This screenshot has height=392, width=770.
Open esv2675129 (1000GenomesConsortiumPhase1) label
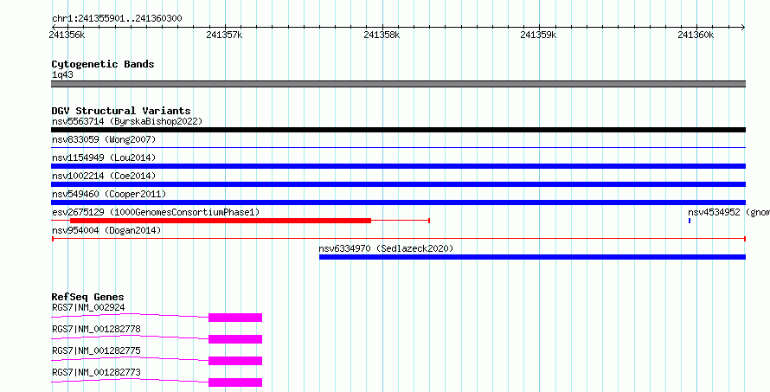pos(156,212)
